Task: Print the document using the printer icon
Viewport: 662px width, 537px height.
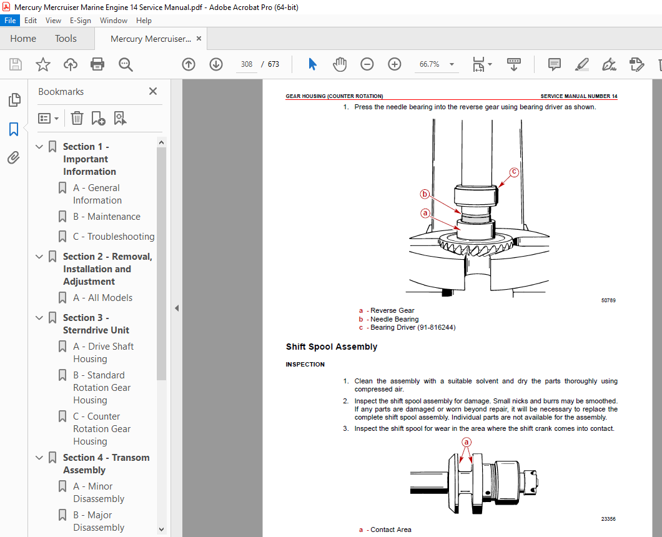Action: 97,64
